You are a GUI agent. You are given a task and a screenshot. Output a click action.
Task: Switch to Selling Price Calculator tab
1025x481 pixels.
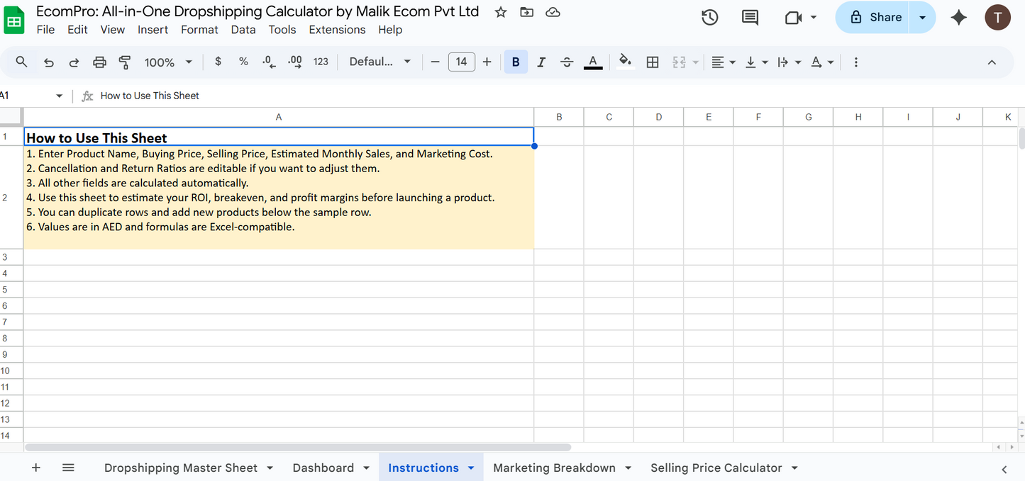point(716,468)
